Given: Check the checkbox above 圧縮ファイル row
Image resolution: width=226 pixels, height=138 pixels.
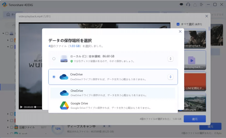Looking at the screenshot, I should pos(12,121).
